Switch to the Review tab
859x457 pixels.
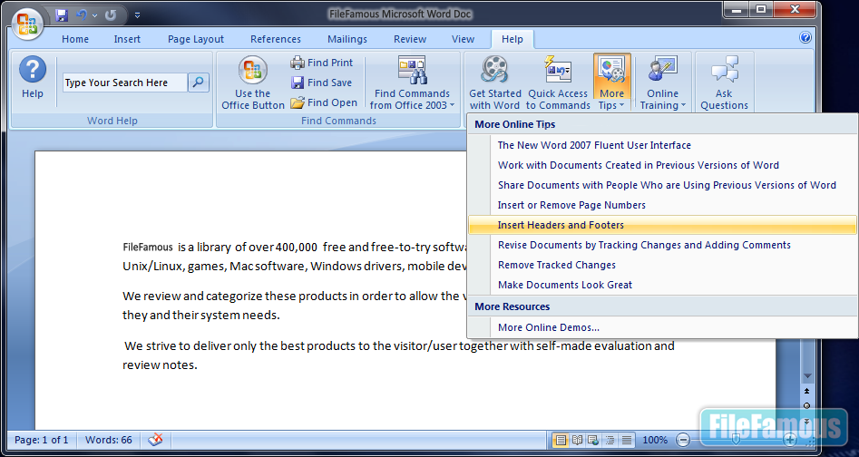(410, 39)
